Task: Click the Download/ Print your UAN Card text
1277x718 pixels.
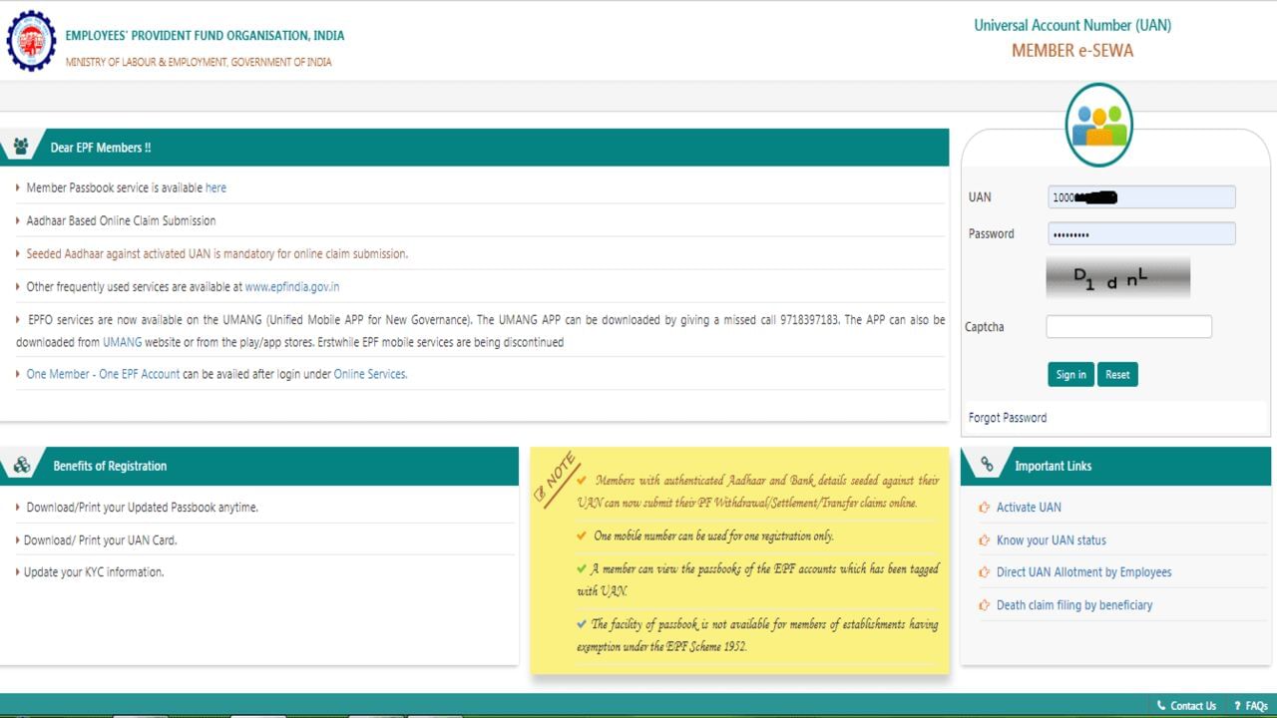Action: tap(101, 540)
